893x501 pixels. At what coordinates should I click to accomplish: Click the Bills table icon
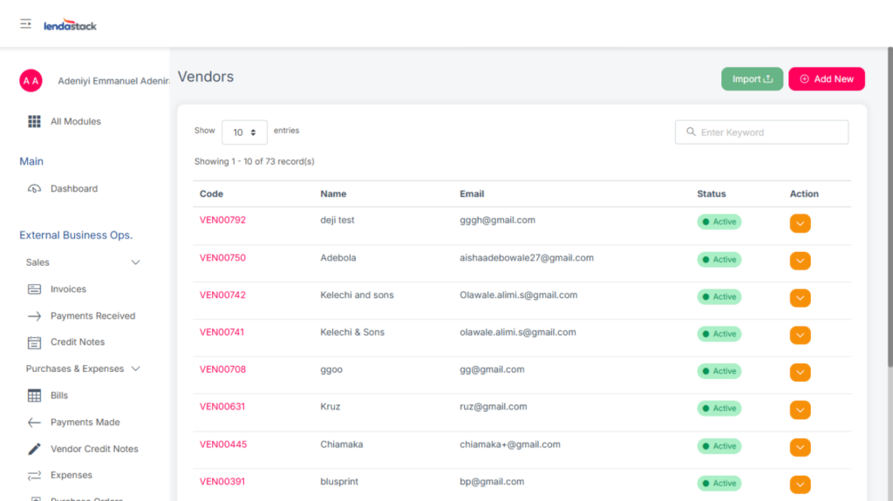35,396
